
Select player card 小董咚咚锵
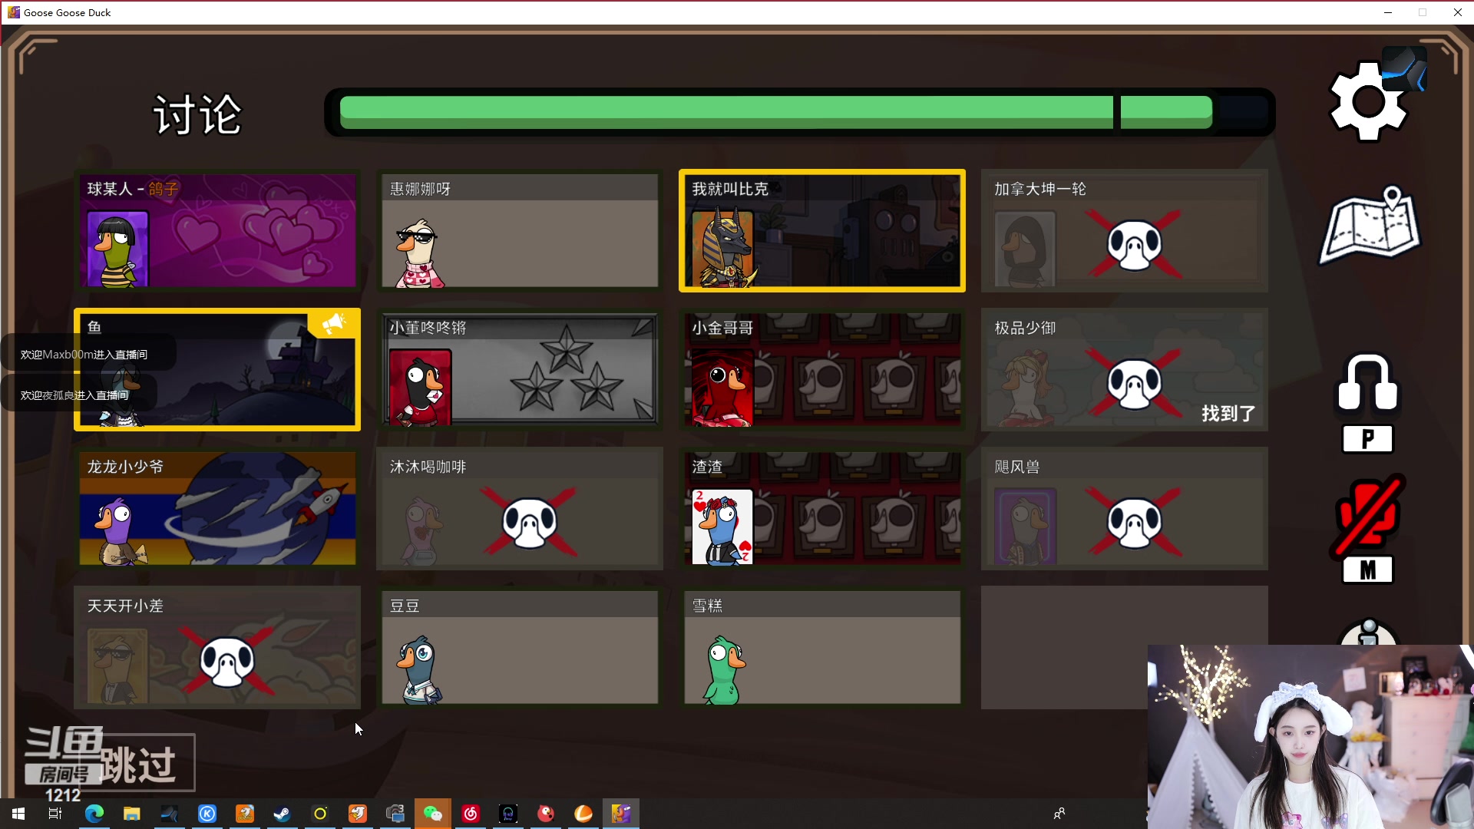520,369
